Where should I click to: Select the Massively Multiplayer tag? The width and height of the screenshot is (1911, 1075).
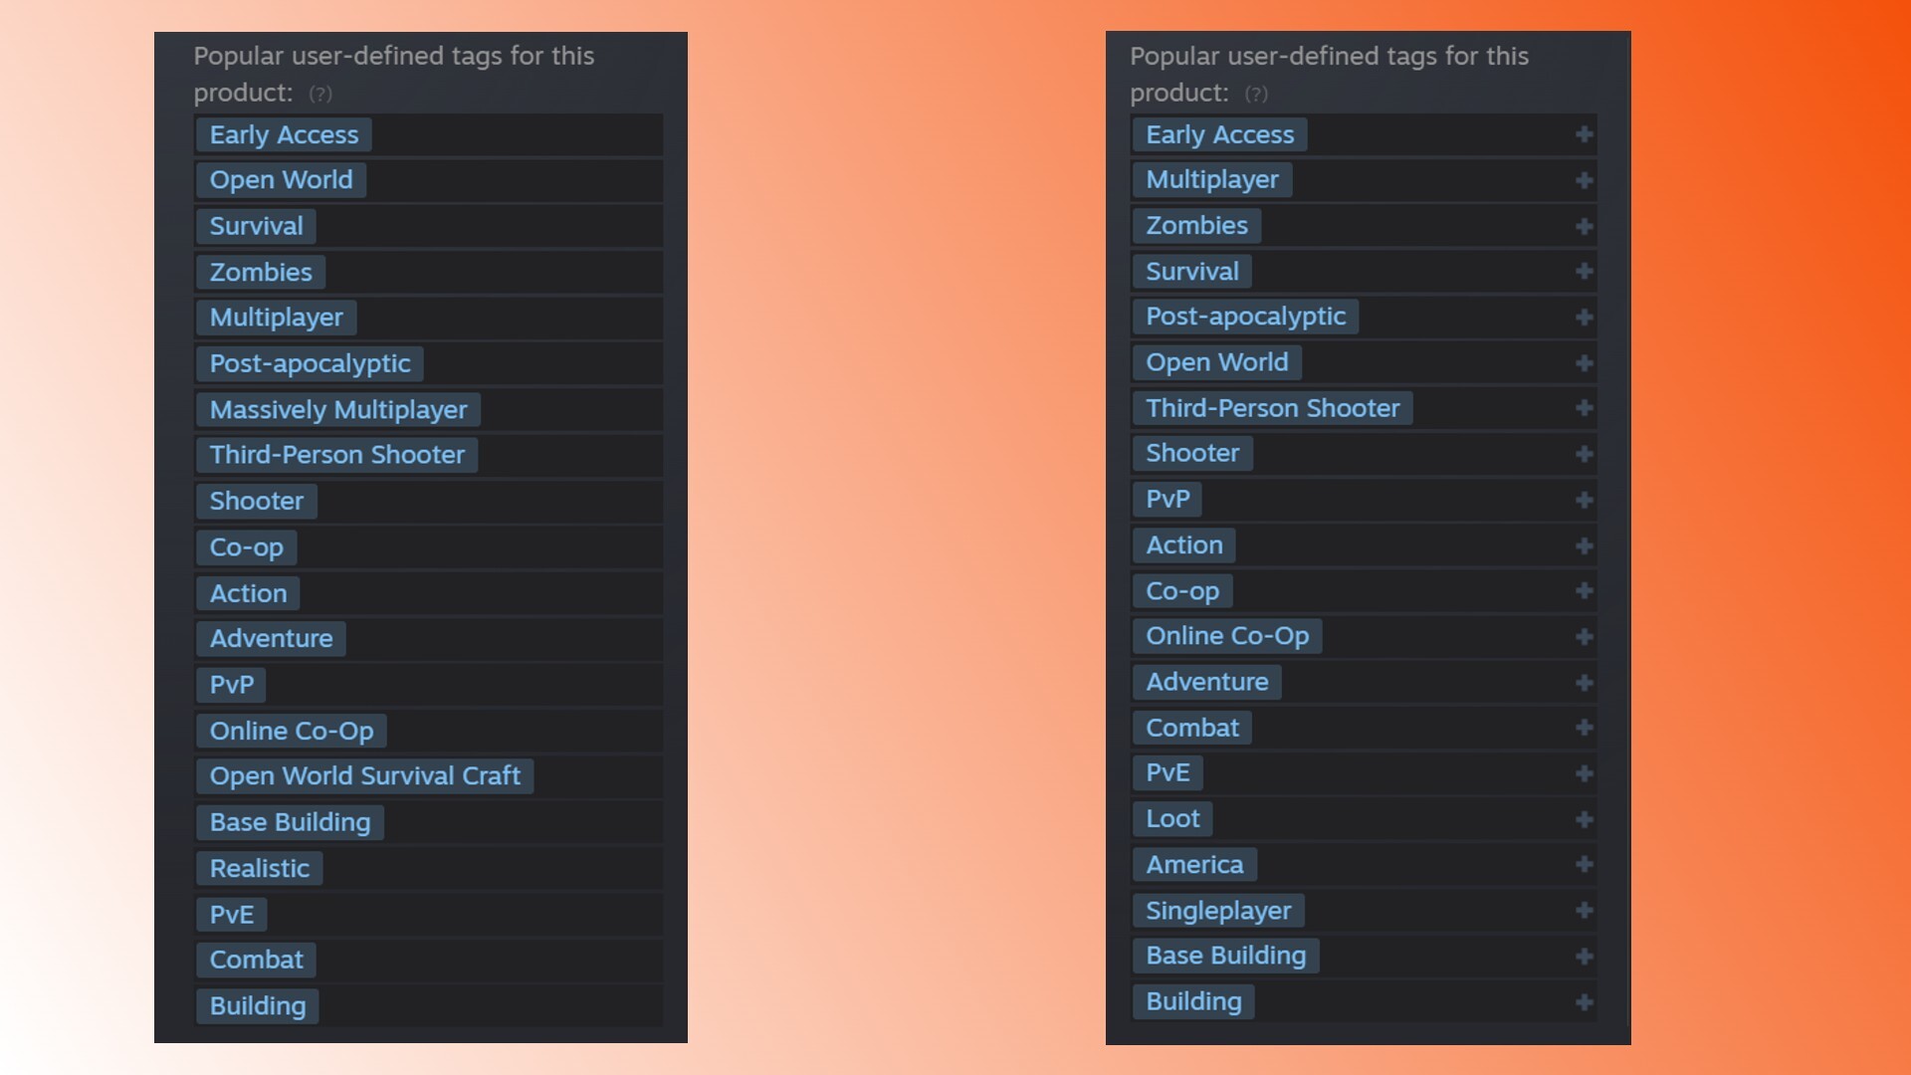click(336, 408)
